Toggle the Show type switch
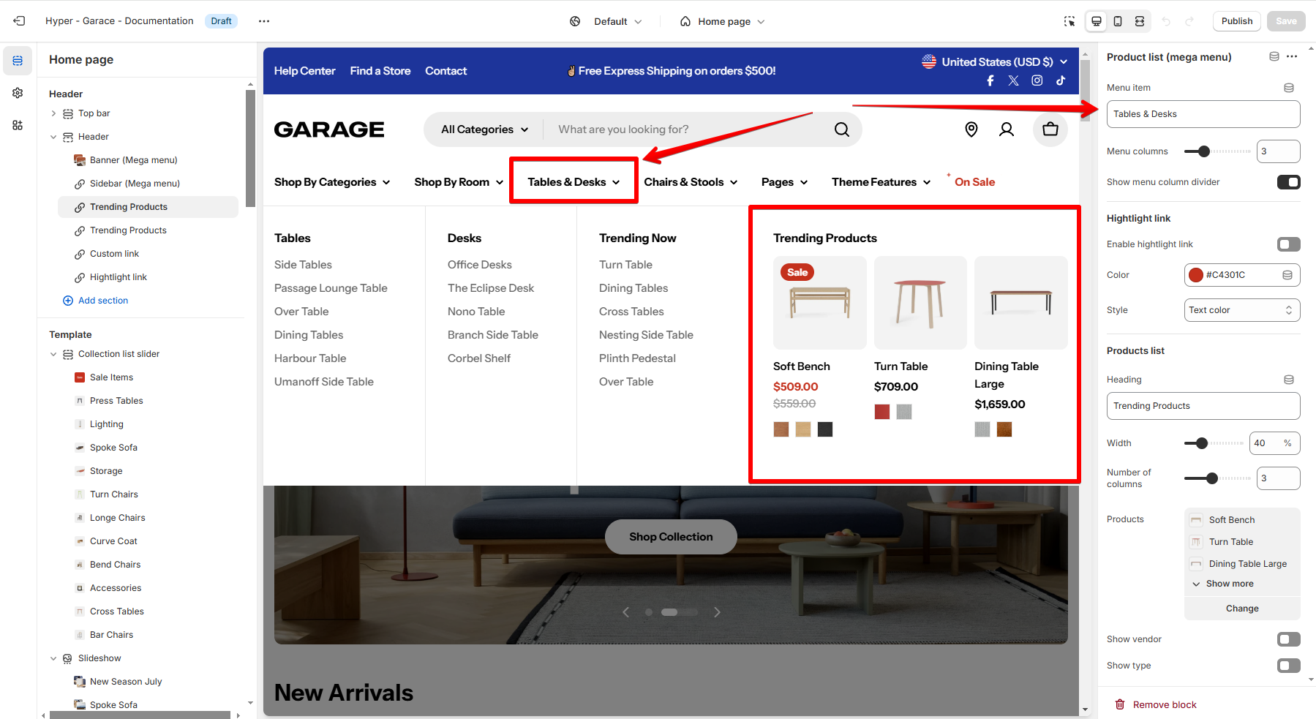The width and height of the screenshot is (1316, 719). (x=1289, y=666)
